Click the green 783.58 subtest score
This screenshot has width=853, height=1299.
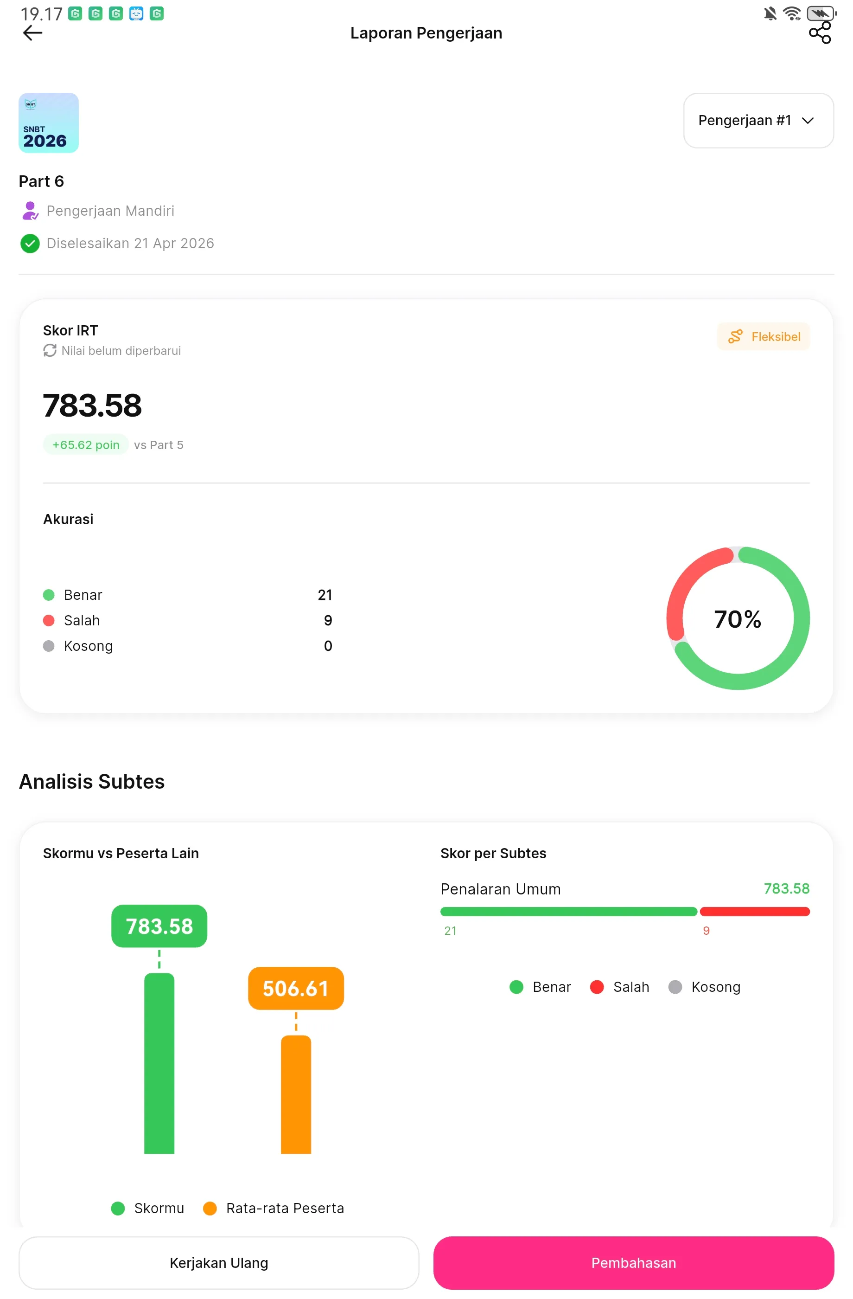click(786, 888)
